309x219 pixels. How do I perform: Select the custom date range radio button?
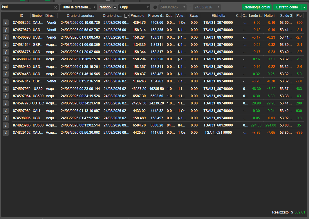[155, 7]
